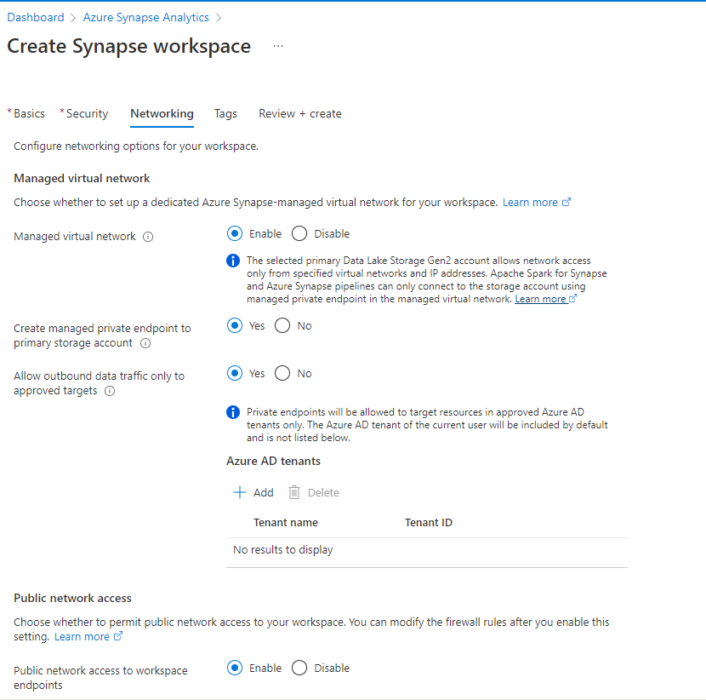Viewport: 706px width, 700px height.
Task: Click the Tenant name column header
Action: [x=286, y=522]
